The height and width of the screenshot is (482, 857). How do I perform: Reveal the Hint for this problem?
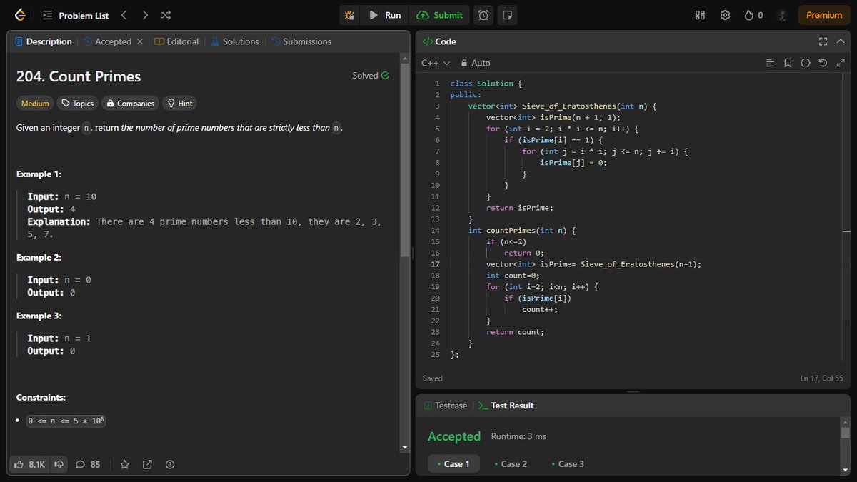pos(180,104)
